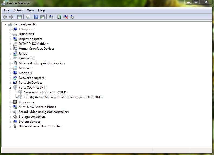Screen dimensions: 214x155
Task: Close the Device Manager window
Action: 206,2
